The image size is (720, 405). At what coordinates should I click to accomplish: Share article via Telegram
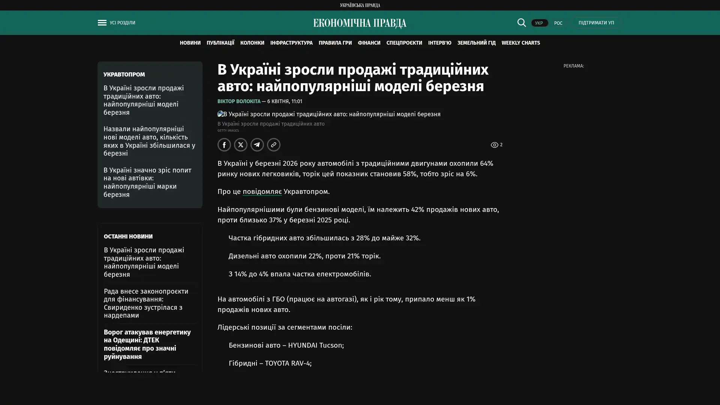(x=257, y=145)
